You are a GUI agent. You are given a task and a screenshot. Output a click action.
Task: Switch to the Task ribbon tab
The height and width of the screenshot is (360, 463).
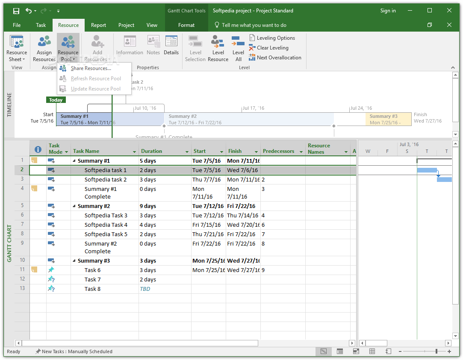click(41, 25)
